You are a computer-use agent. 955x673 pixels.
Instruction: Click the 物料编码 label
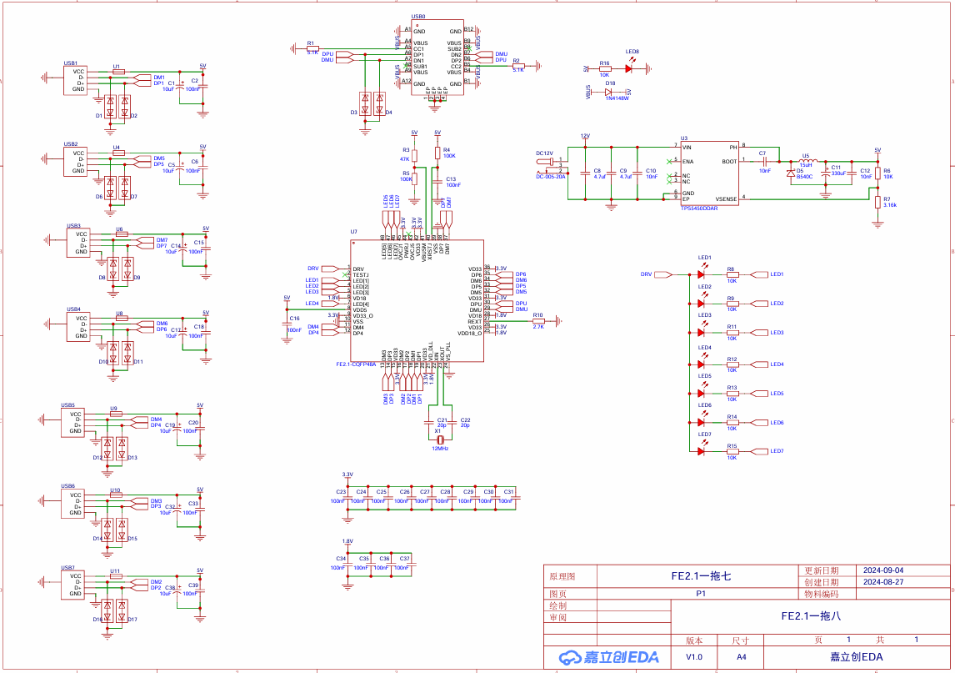pos(821,594)
